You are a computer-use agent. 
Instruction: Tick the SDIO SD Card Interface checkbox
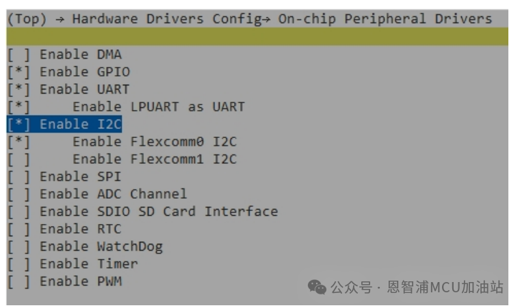18,211
